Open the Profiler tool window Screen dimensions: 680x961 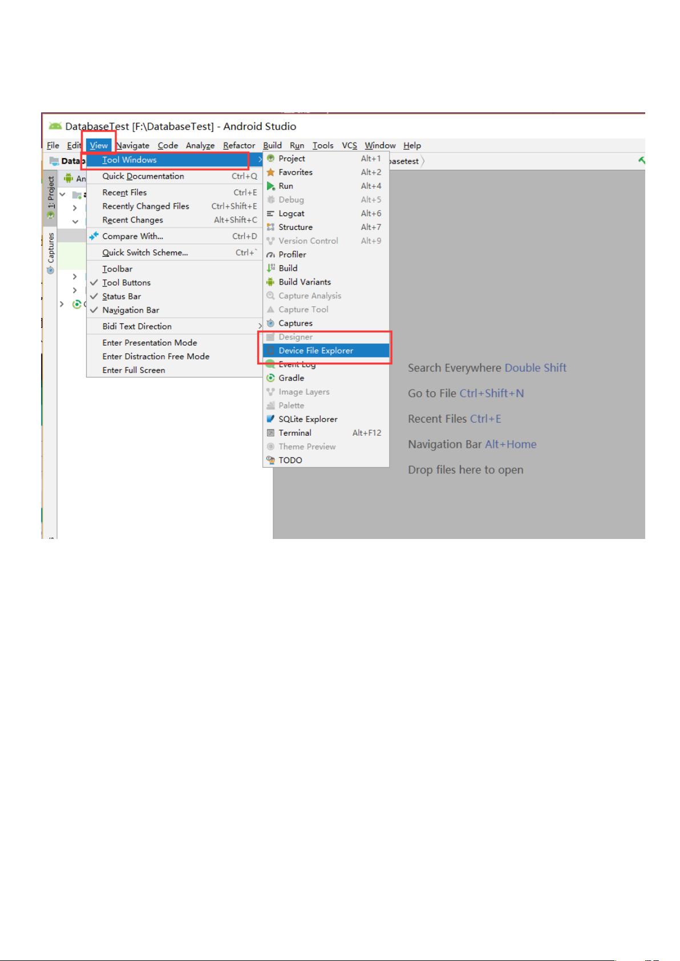point(326,254)
